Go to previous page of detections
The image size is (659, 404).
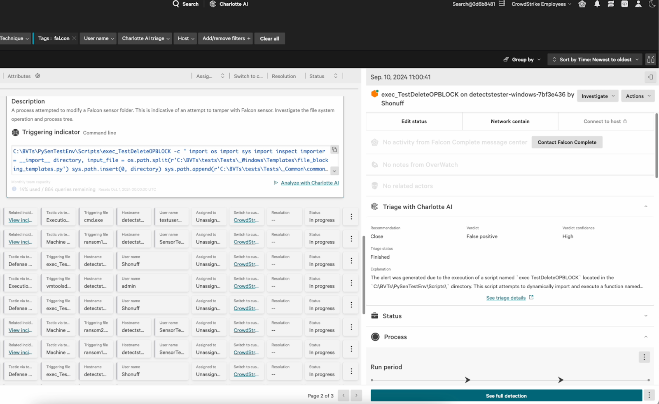click(344, 395)
